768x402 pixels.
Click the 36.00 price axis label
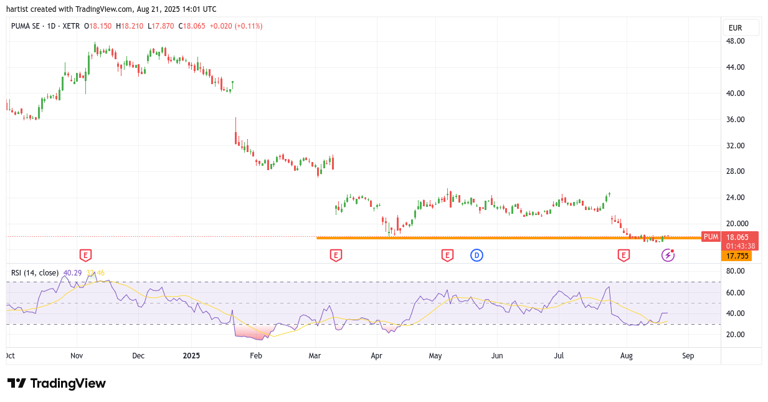click(736, 120)
